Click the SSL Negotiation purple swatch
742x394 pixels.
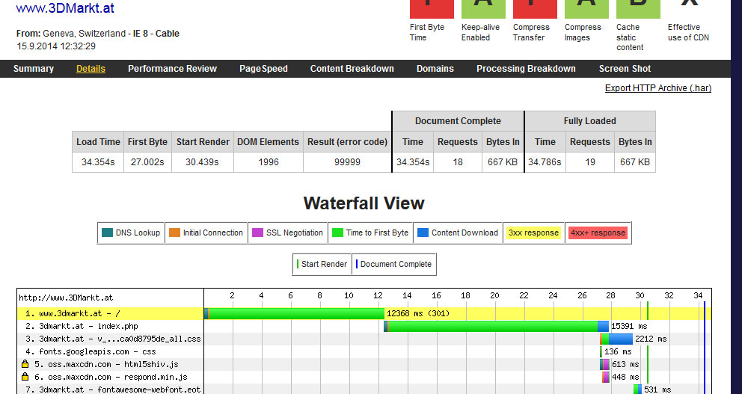pos(257,233)
